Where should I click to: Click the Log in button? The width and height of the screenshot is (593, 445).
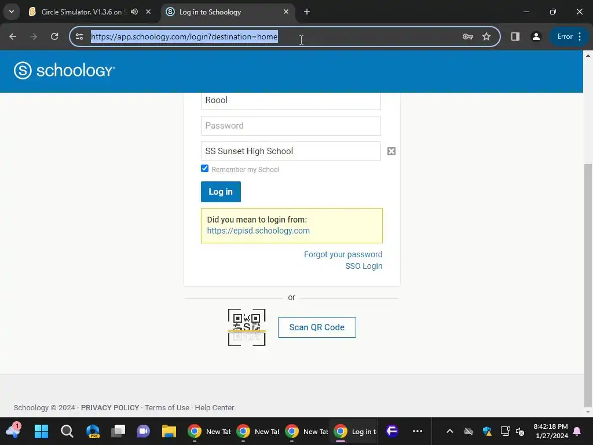[x=221, y=192]
